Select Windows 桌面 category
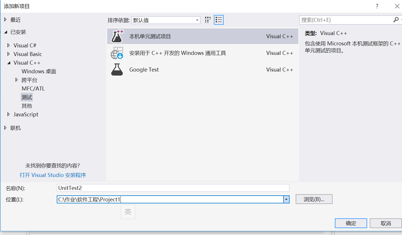This screenshot has width=402, height=235. pyautogui.click(x=39, y=71)
